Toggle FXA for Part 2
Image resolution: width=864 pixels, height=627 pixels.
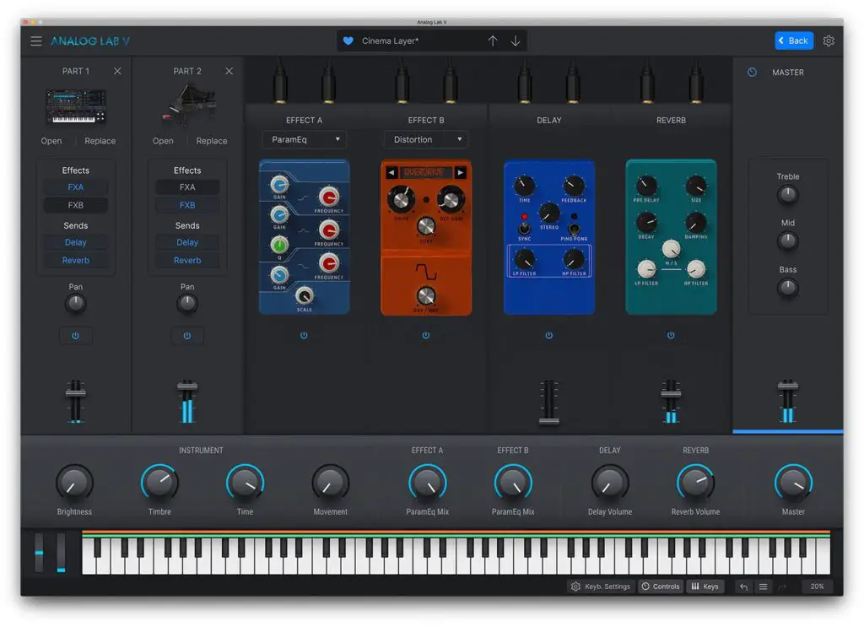point(187,187)
